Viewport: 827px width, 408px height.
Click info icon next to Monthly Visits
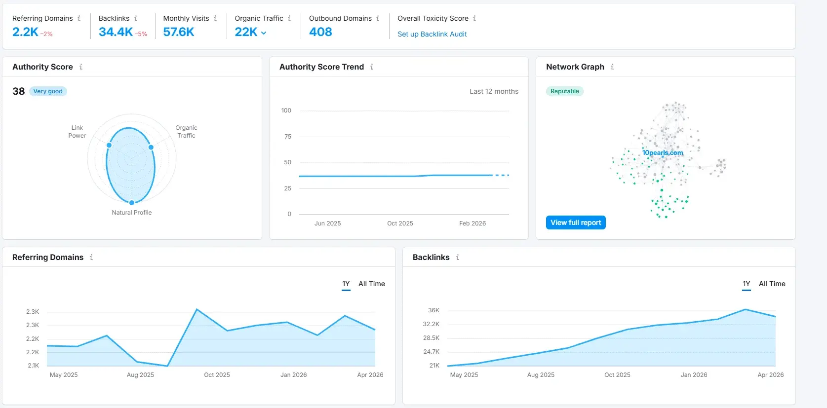(x=215, y=18)
